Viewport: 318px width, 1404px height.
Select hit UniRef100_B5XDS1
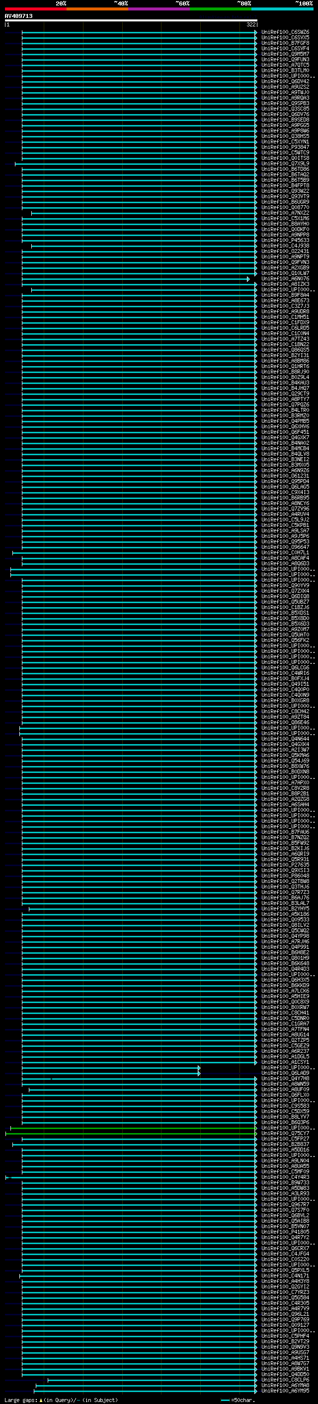tap(285, 613)
